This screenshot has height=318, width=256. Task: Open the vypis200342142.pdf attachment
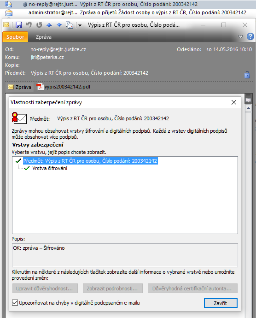point(64,87)
